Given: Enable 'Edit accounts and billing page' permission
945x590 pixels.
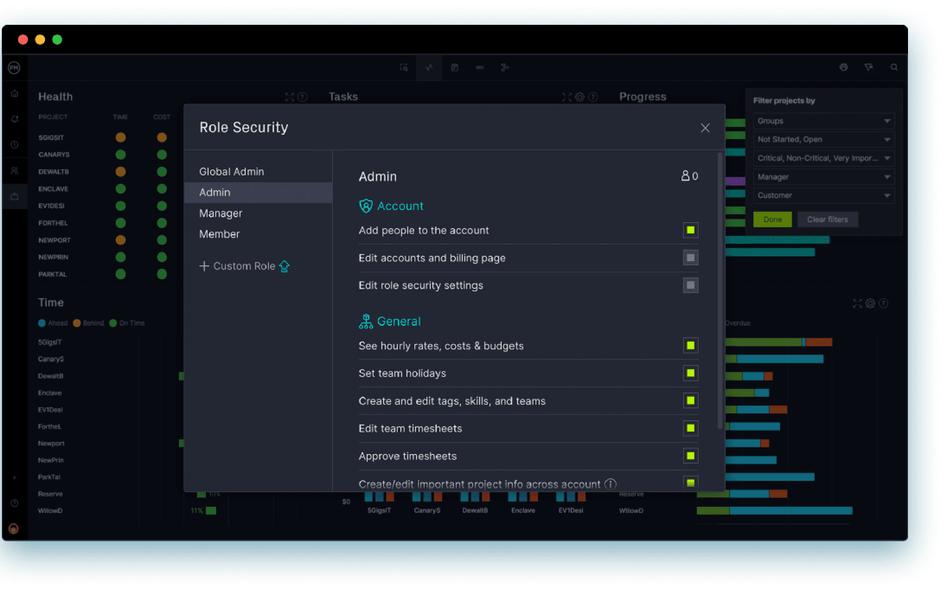Looking at the screenshot, I should 690,257.
